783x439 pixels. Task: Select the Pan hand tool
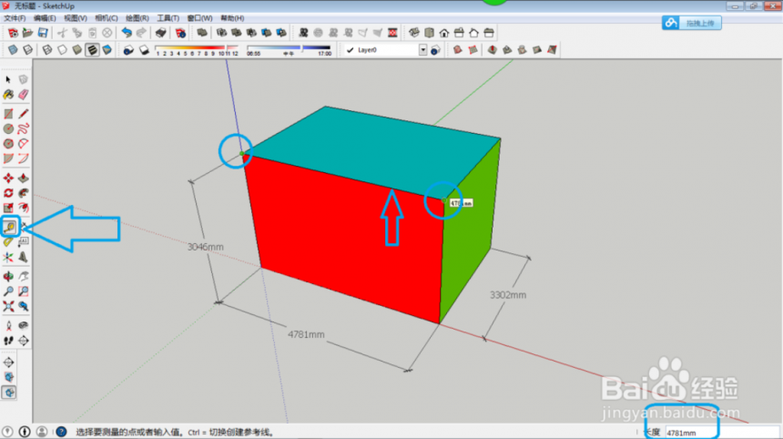click(24, 276)
